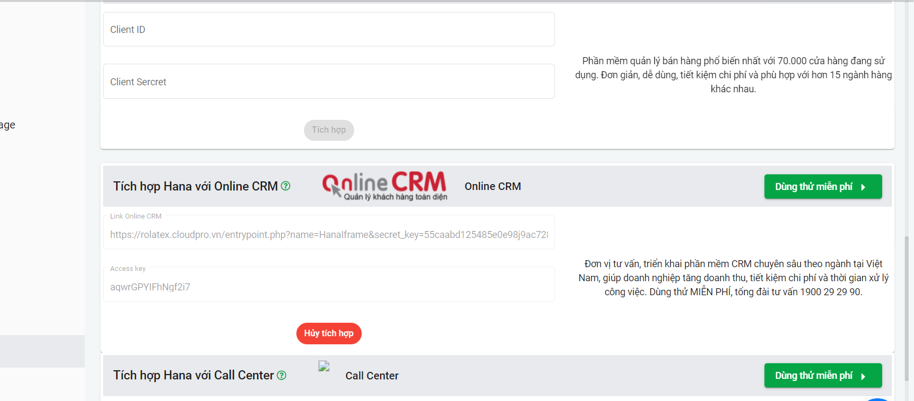Image resolution: width=914 pixels, height=401 pixels.
Task: Open help icon beside Call Center heading
Action: (x=281, y=375)
